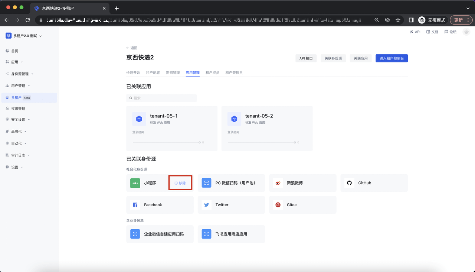475x272 pixels.
Task: Click the Sina Weibo icon
Action: pyautogui.click(x=278, y=183)
